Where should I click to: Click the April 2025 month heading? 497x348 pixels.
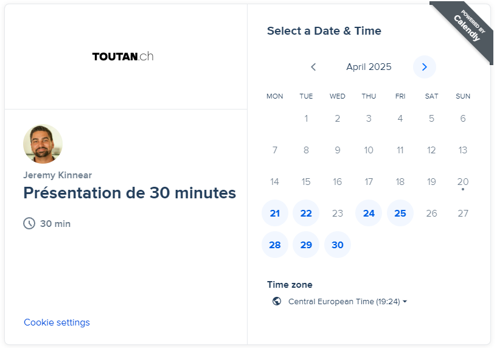point(369,67)
